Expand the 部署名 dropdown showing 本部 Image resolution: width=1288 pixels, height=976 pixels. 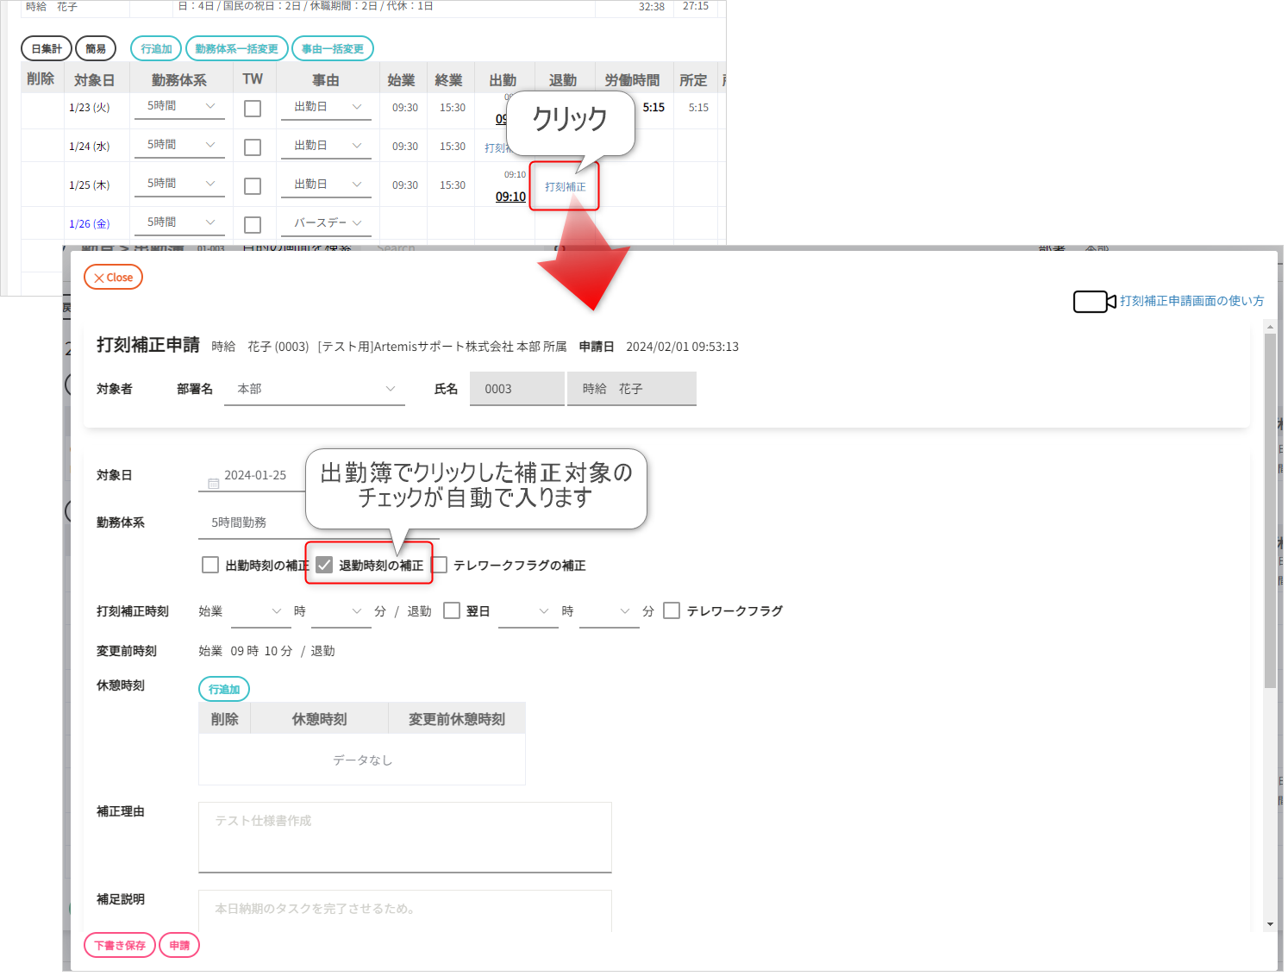pyautogui.click(x=314, y=390)
